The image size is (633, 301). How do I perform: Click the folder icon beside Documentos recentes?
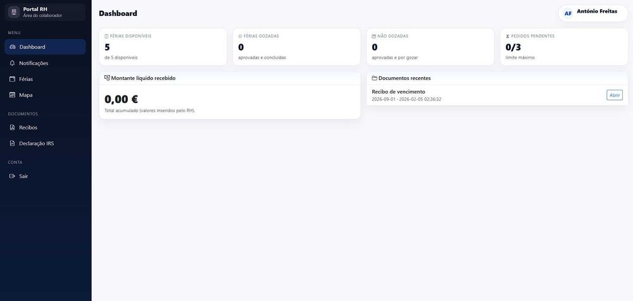click(374, 78)
